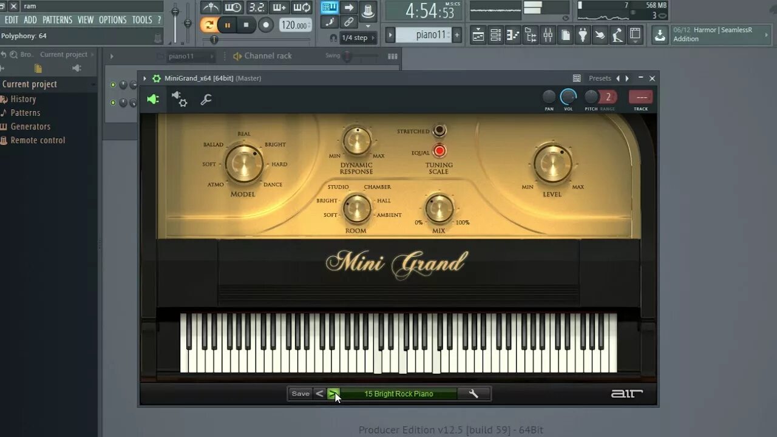Open the playlist view icon

click(x=478, y=35)
